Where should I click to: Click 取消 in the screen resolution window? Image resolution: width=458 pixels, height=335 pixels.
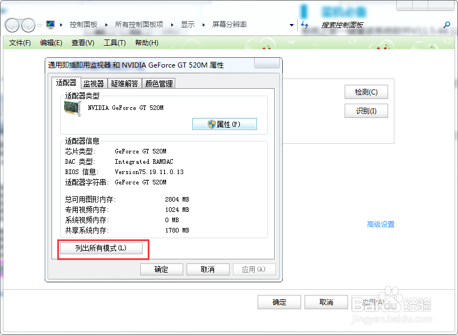(326, 302)
